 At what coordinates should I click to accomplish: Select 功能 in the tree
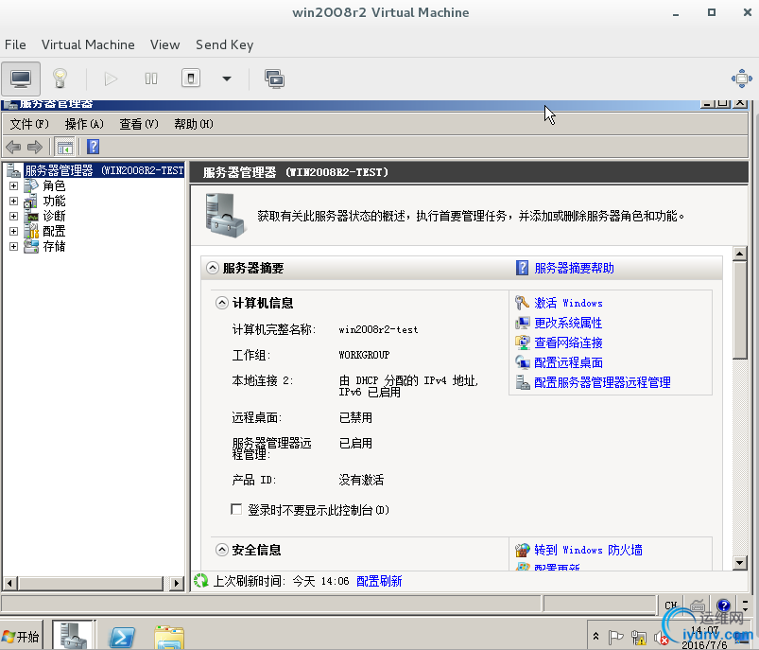tap(54, 201)
